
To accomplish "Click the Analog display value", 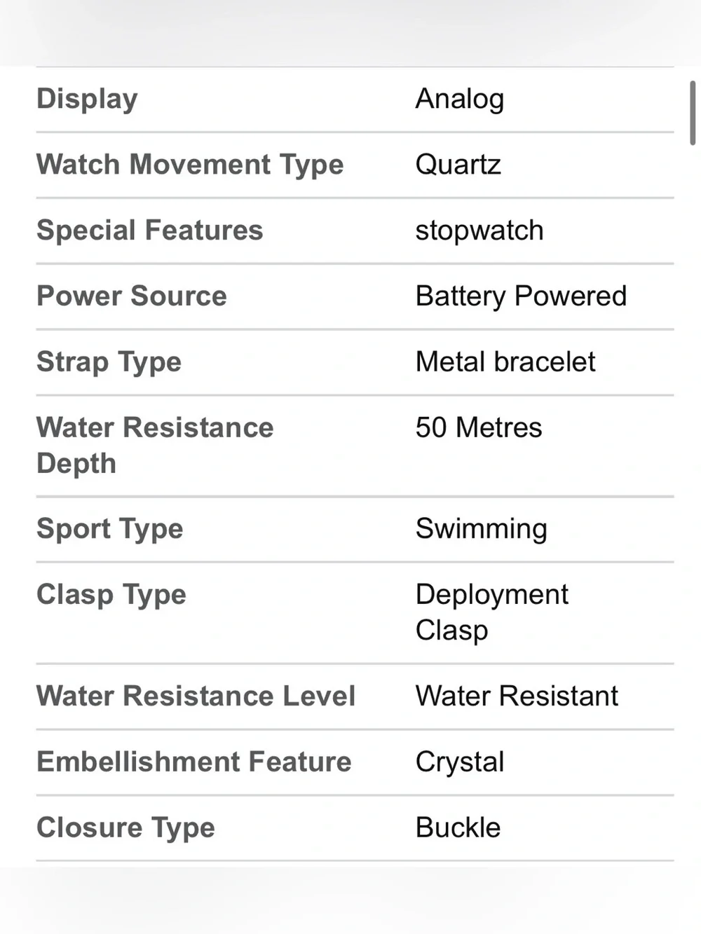I will tap(460, 99).
